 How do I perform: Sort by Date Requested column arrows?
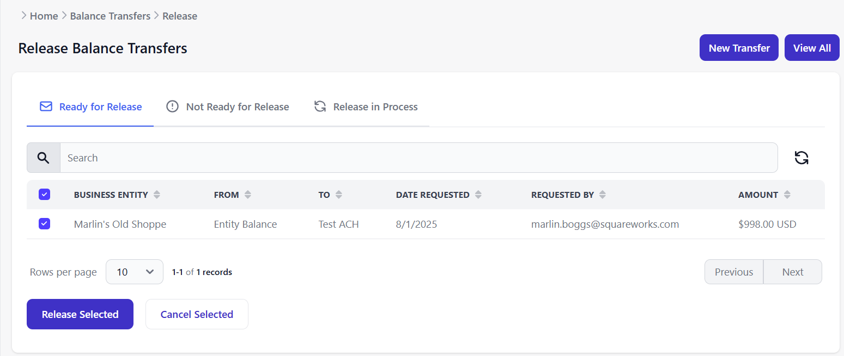(x=478, y=195)
